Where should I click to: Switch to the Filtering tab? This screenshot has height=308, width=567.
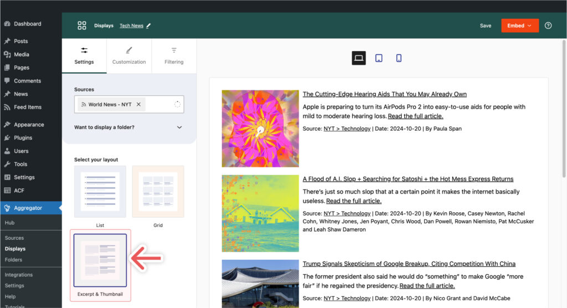[x=174, y=56]
